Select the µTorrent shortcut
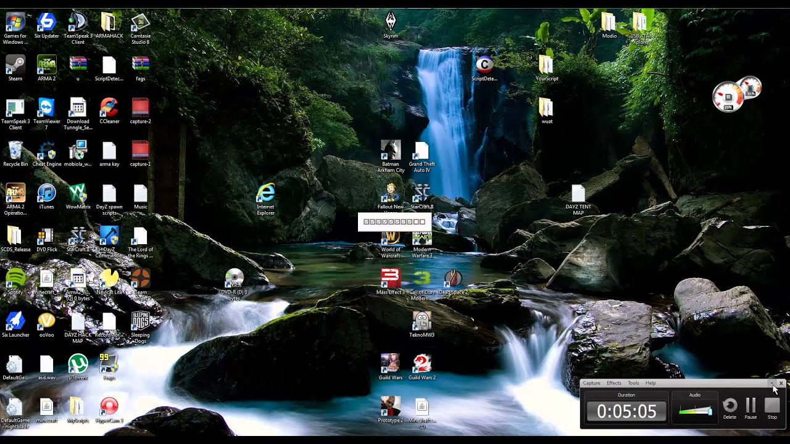This screenshot has height=444, width=790. (x=78, y=367)
